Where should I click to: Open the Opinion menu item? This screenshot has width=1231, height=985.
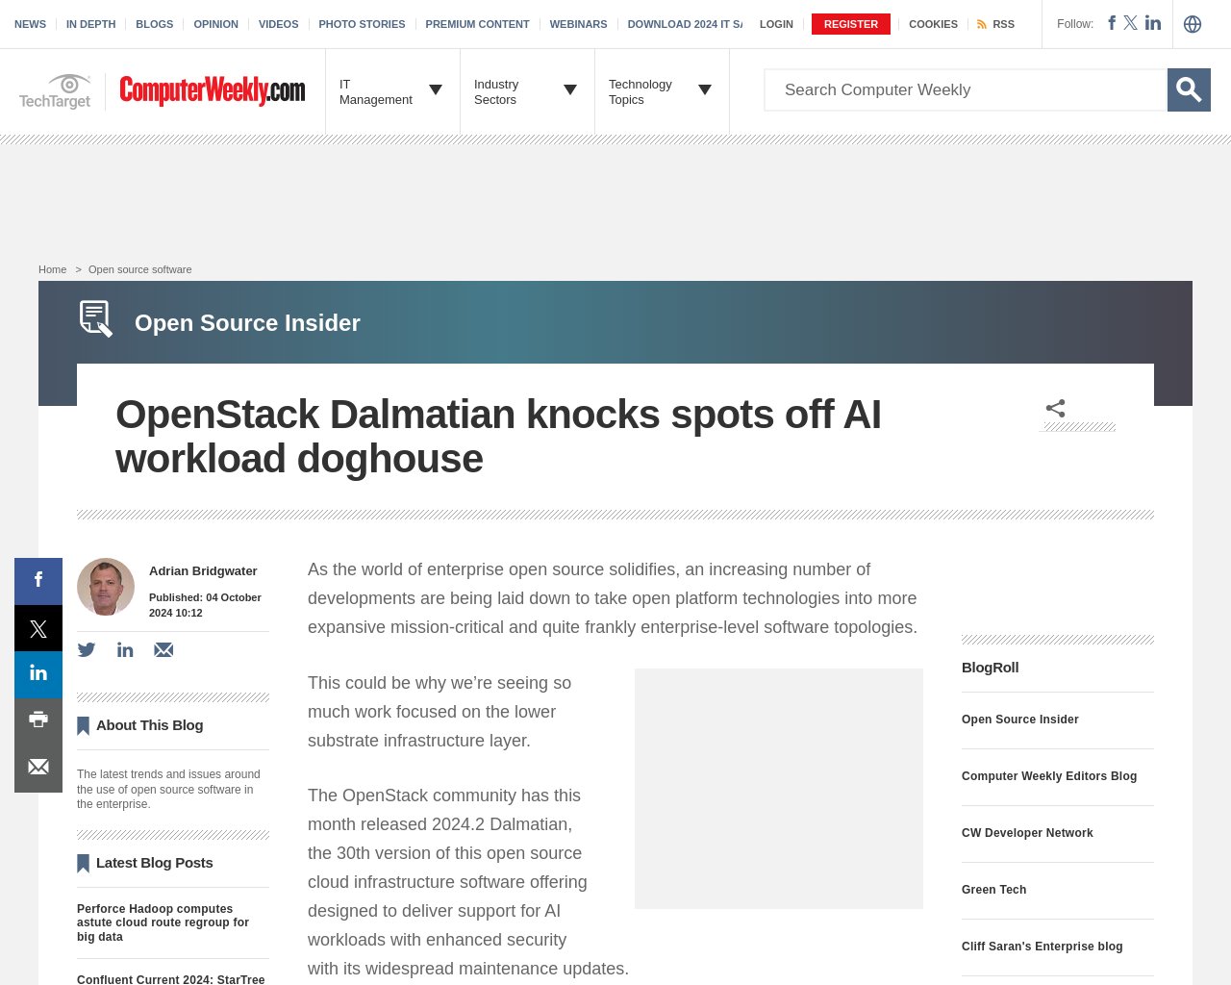(x=215, y=24)
